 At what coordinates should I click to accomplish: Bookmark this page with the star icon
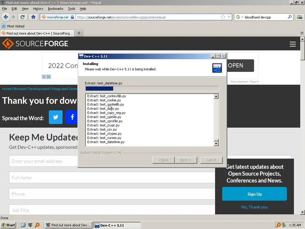pos(223,17)
